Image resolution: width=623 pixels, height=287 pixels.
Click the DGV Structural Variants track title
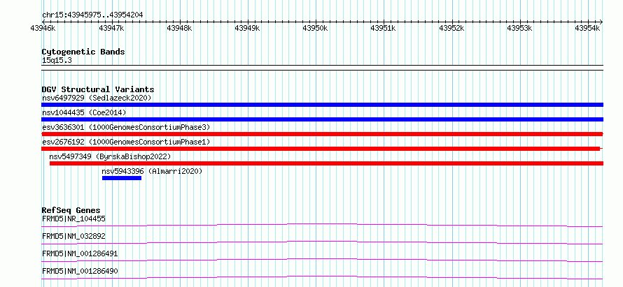98,89
